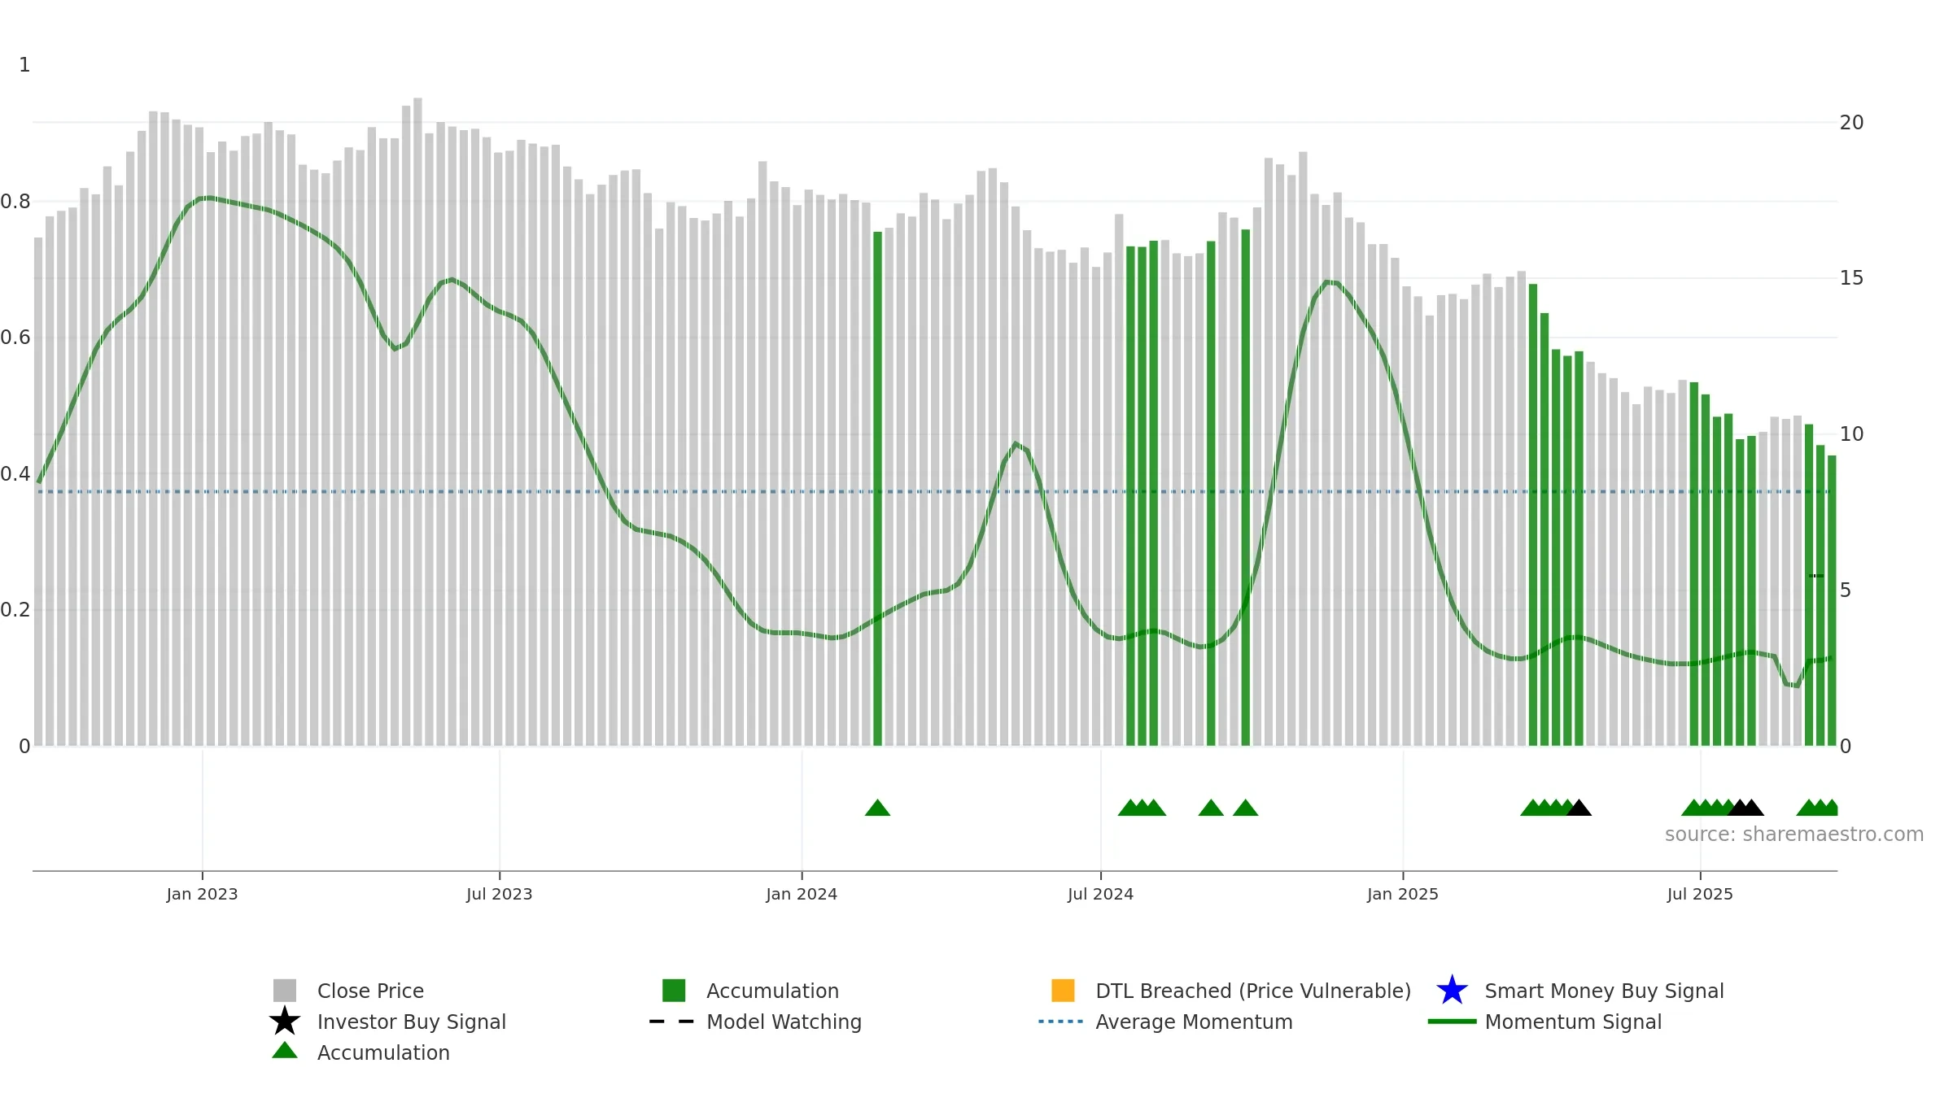Toggle the Average Momentum legend label
This screenshot has height=1098, width=1953.
(x=1194, y=1022)
